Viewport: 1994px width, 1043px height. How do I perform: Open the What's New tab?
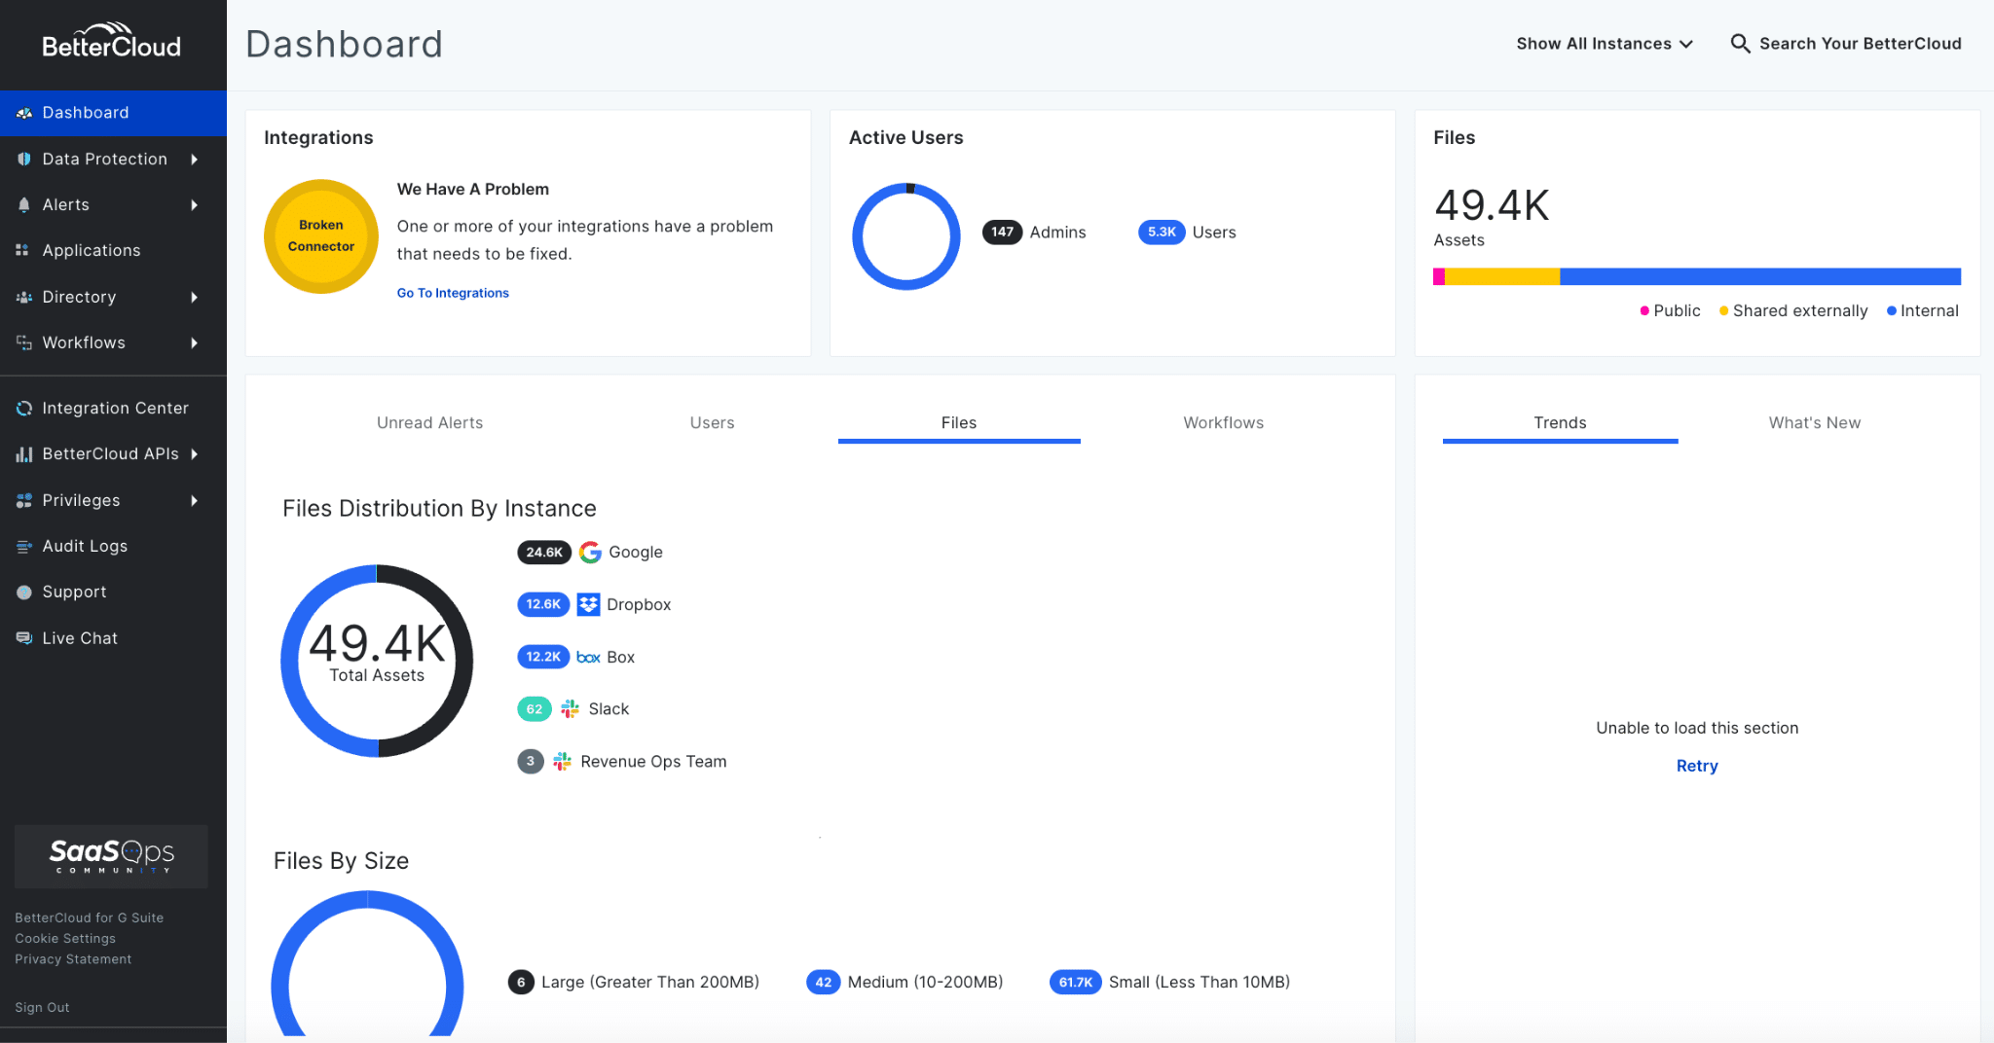1814,422
